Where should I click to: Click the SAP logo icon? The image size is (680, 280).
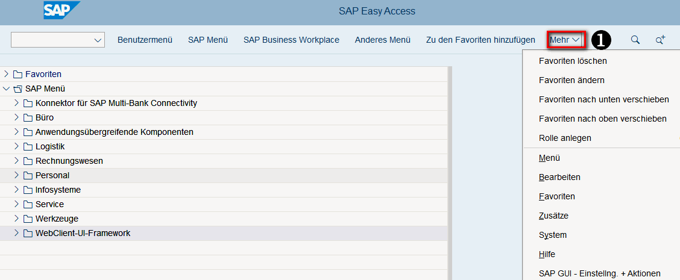coord(61,10)
